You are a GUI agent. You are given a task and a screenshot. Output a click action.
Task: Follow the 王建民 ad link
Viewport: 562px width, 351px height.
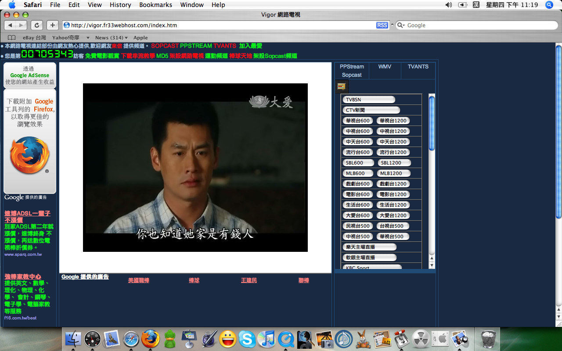[249, 280]
